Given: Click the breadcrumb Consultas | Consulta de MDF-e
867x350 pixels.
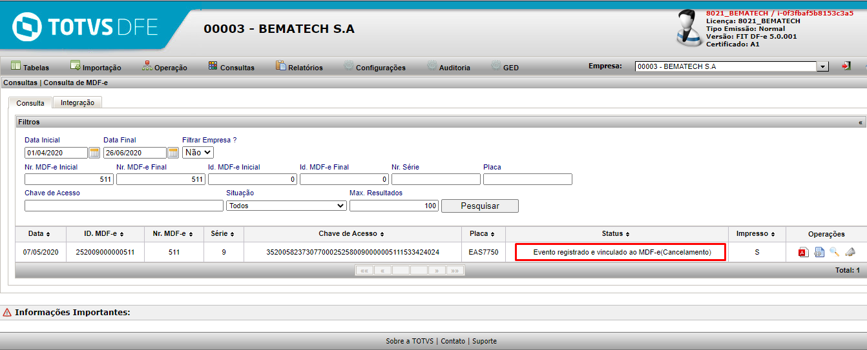Looking at the screenshot, I should pos(56,83).
